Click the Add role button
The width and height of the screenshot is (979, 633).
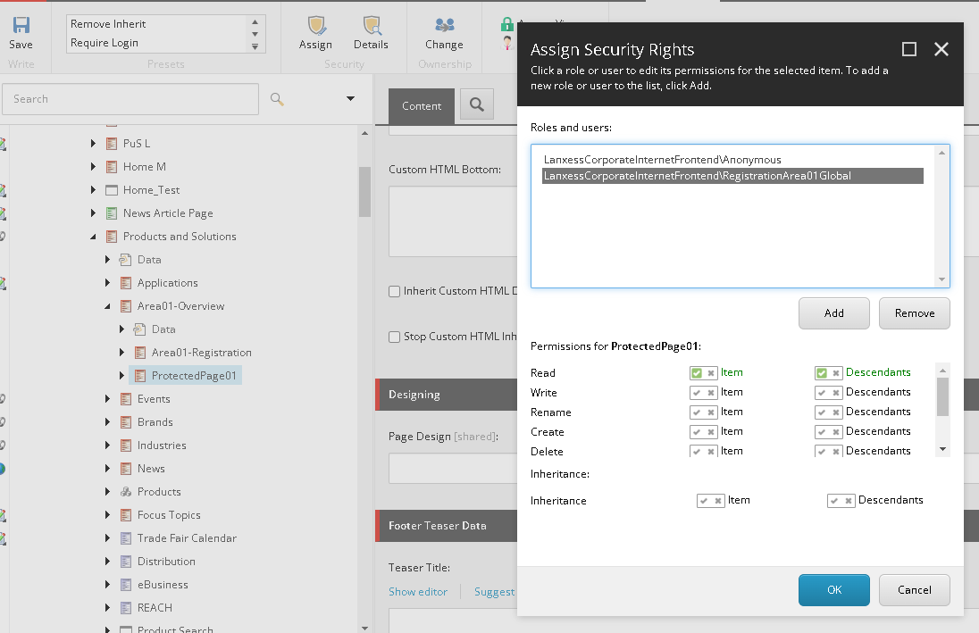(x=833, y=313)
